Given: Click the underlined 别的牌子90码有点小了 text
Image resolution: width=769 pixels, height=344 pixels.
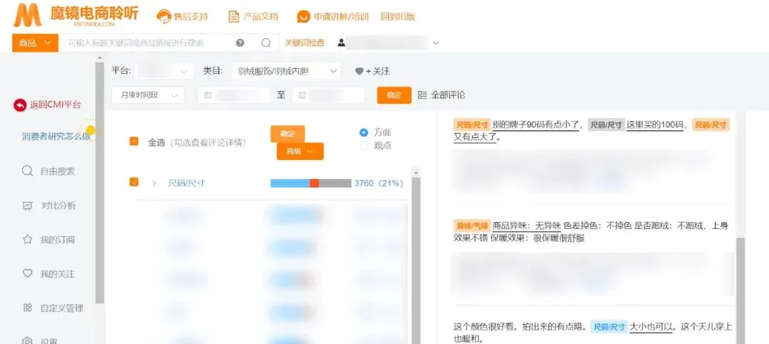Looking at the screenshot, I should click(x=537, y=125).
